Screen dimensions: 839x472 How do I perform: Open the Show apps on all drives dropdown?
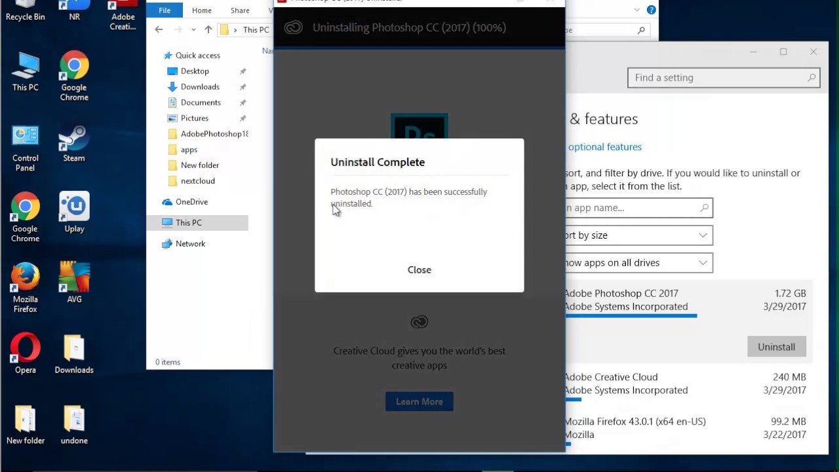pyautogui.click(x=638, y=263)
